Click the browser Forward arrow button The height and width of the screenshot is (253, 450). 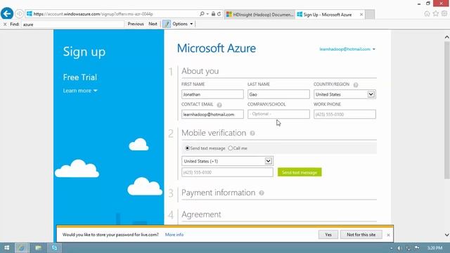tap(19, 14)
